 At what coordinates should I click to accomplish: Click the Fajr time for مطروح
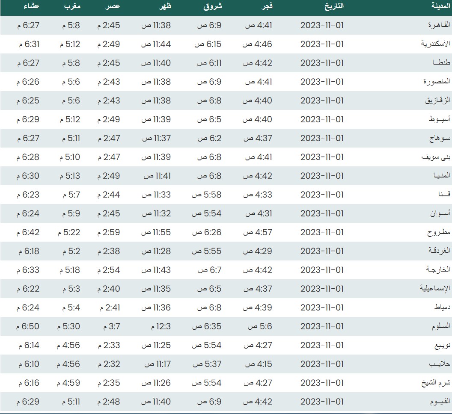coord(258,232)
